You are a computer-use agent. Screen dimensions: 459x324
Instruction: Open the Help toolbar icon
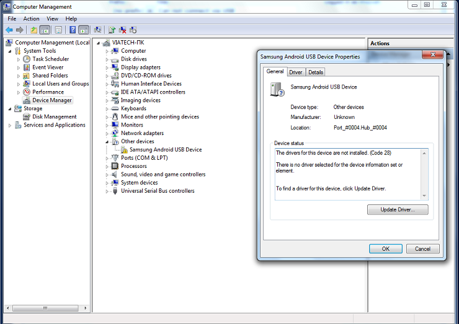click(x=73, y=30)
